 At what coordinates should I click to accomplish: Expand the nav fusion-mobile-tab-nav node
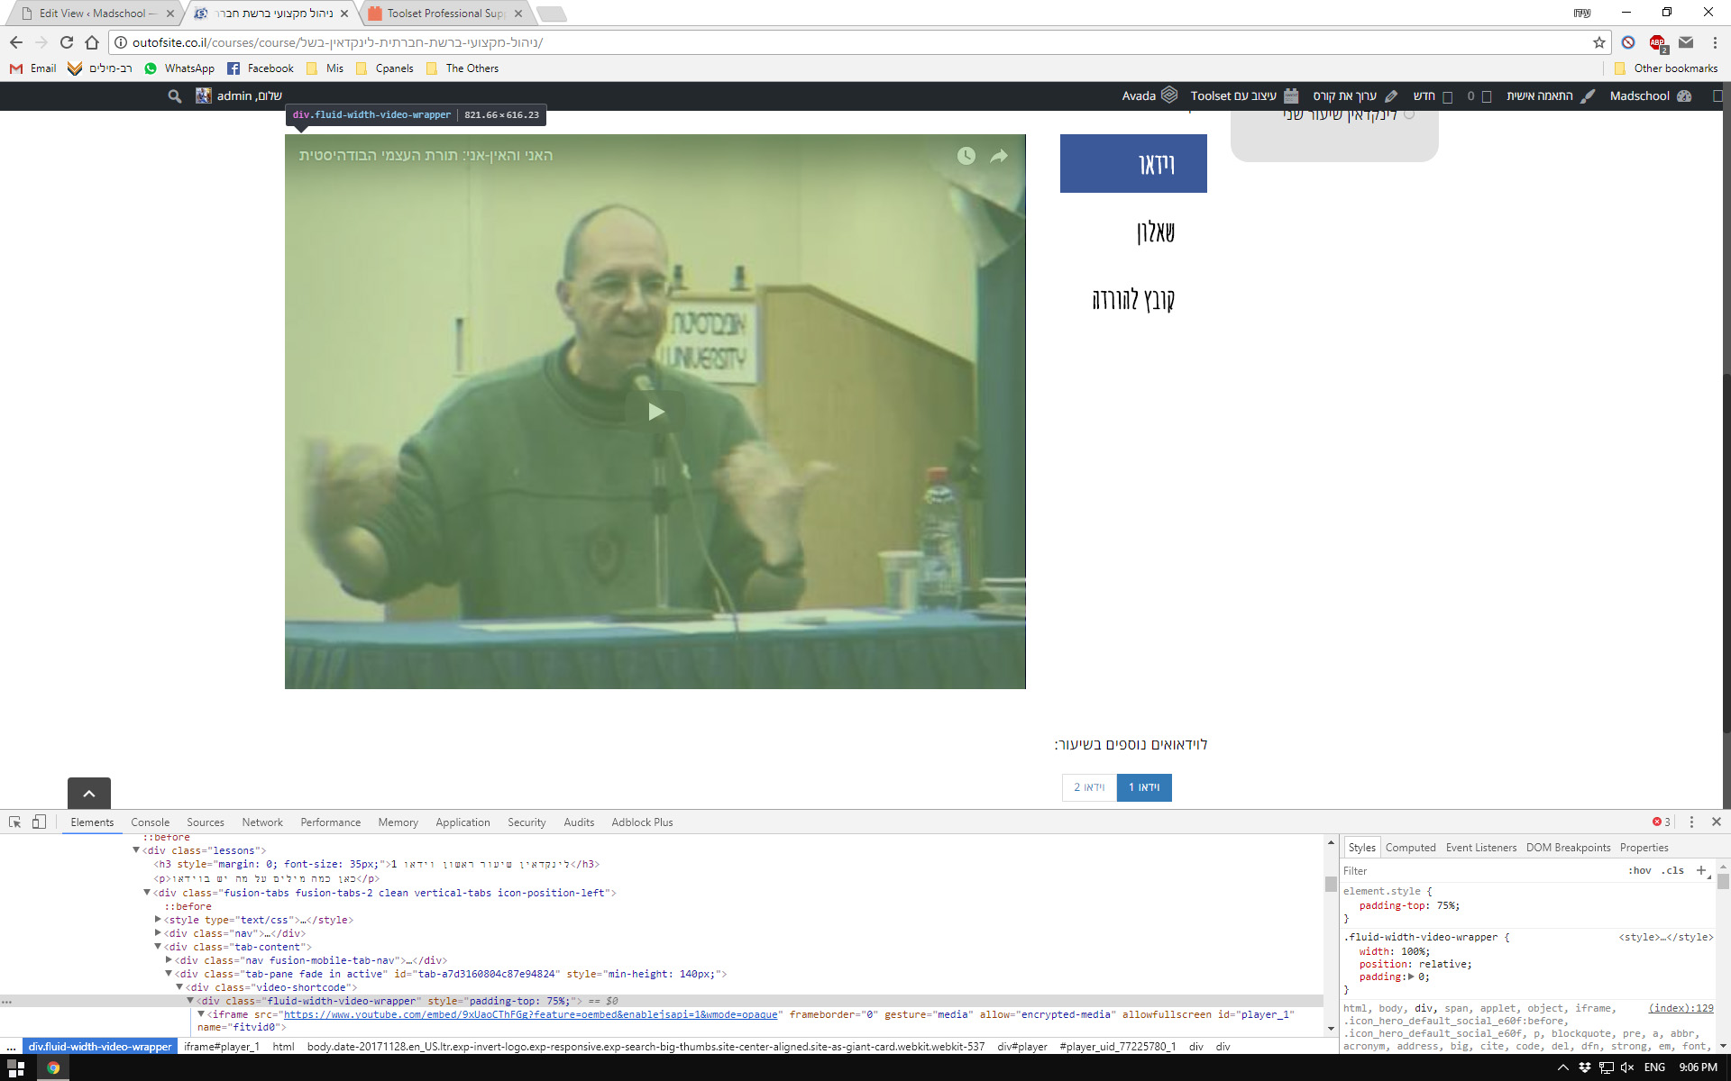click(169, 960)
